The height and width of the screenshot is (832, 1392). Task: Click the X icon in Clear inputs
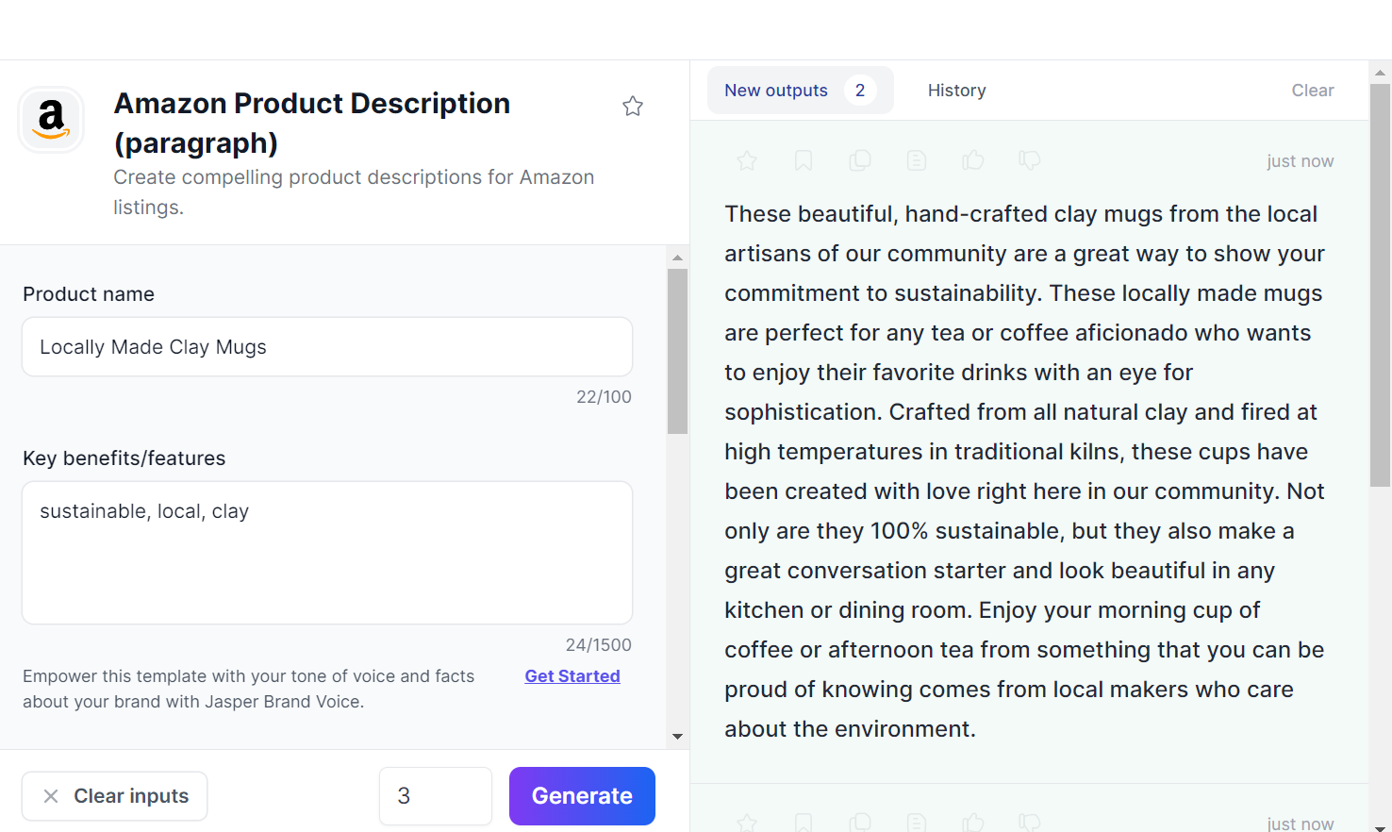(x=51, y=796)
